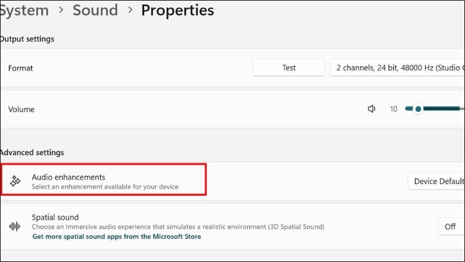Open the Device Default audio enhancements dropdown
This screenshot has height=262, width=465.
(437, 181)
